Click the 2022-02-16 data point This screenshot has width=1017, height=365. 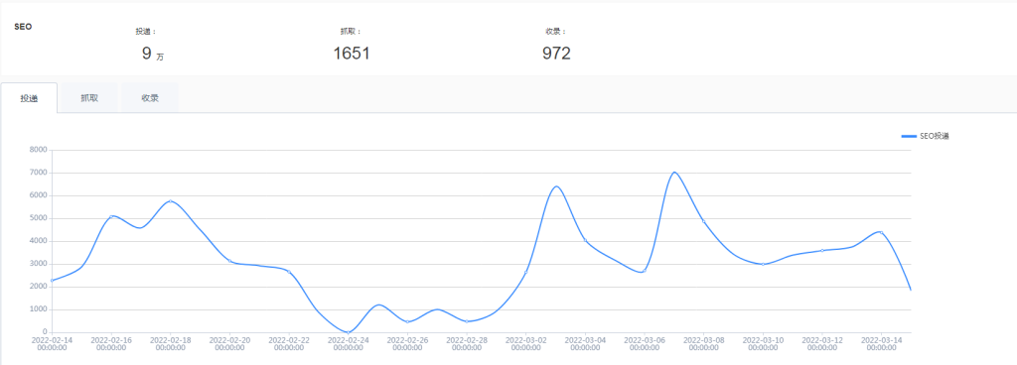pos(111,216)
